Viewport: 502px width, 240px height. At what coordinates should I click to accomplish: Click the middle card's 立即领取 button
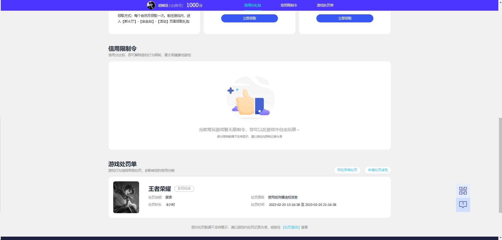click(x=249, y=18)
